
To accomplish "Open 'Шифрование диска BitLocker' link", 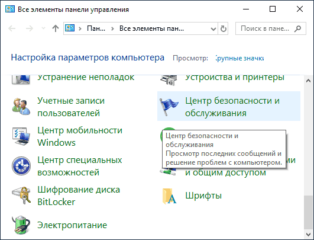I will click(x=79, y=196).
